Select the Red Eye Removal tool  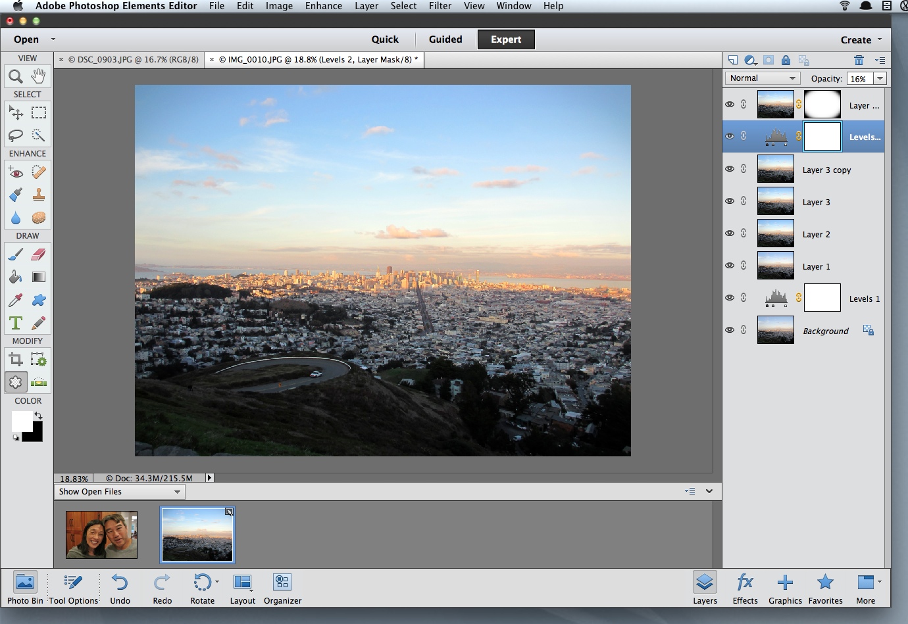(16, 172)
